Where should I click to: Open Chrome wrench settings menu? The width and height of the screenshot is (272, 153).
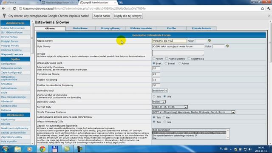[269, 8]
